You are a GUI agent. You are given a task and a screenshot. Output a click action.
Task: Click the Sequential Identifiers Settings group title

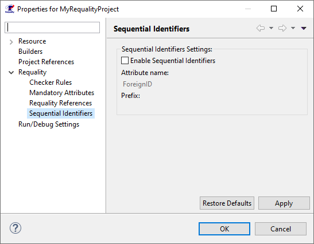(167, 49)
